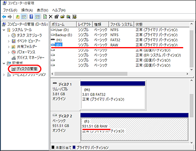Click the removable drive icon of (H:) row
The image size is (196, 151).
point(53,40)
